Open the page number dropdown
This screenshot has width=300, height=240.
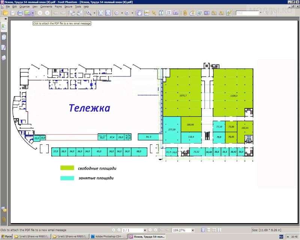pos(145,230)
